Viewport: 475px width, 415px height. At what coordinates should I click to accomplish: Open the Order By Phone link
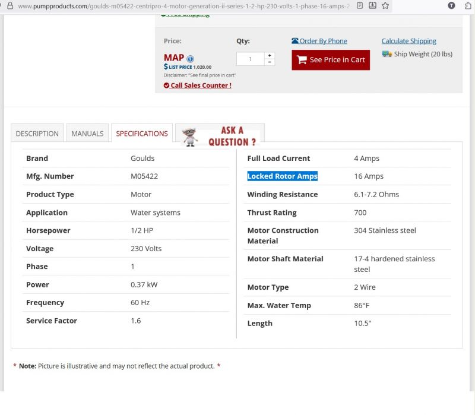323,41
